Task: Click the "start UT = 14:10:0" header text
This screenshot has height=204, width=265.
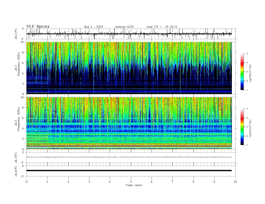Action: (x=162, y=27)
